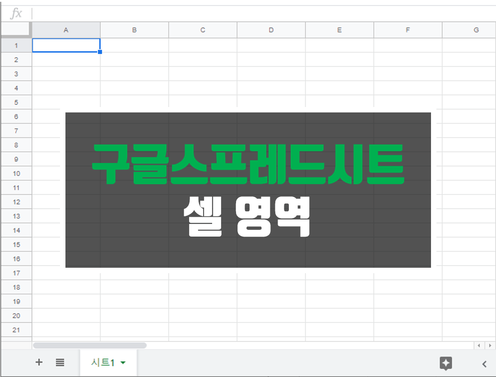The image size is (496, 377).
Task: Select row 5 header
Action: click(x=16, y=102)
